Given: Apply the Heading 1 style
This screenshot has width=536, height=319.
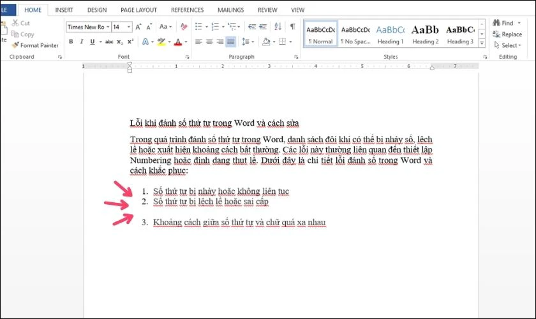Looking at the screenshot, I should coord(391,34).
